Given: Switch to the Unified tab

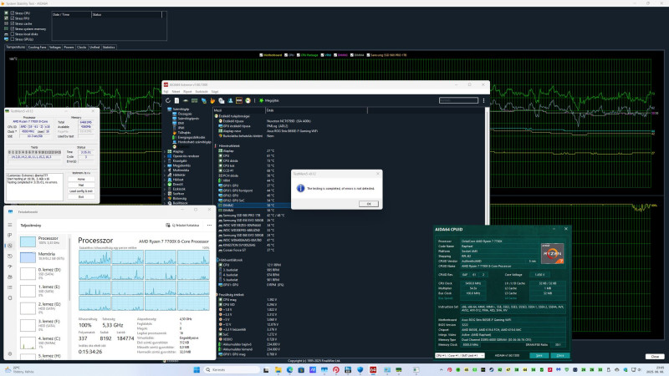Looking at the screenshot, I should (94, 48).
